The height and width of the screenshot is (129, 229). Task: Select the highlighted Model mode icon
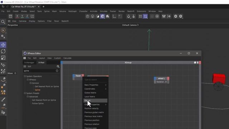(103, 16)
